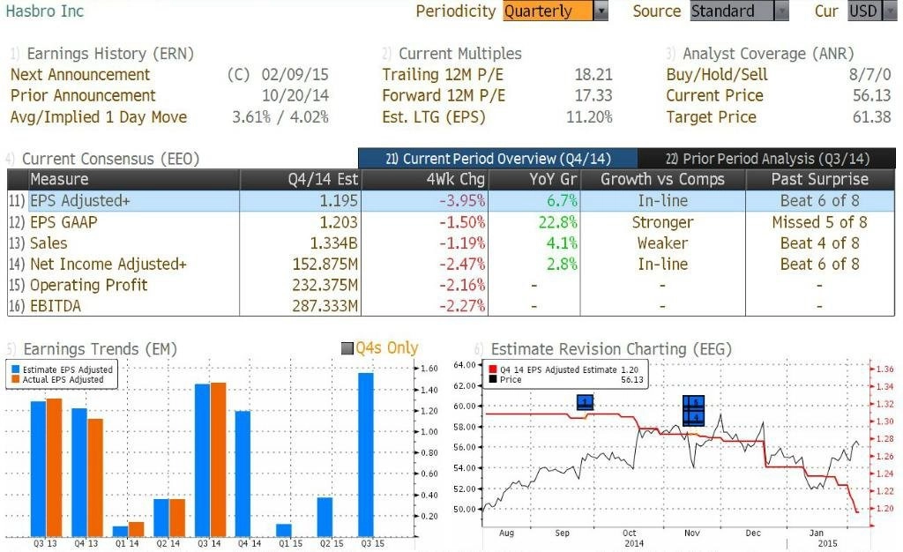Click the EPS Adjusted+ estimate 1.195

point(339,200)
